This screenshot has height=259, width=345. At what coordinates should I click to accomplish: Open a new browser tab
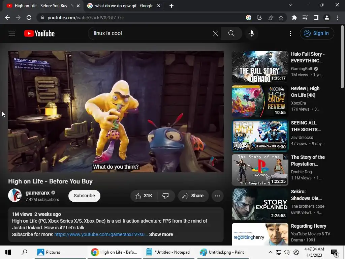171,6
